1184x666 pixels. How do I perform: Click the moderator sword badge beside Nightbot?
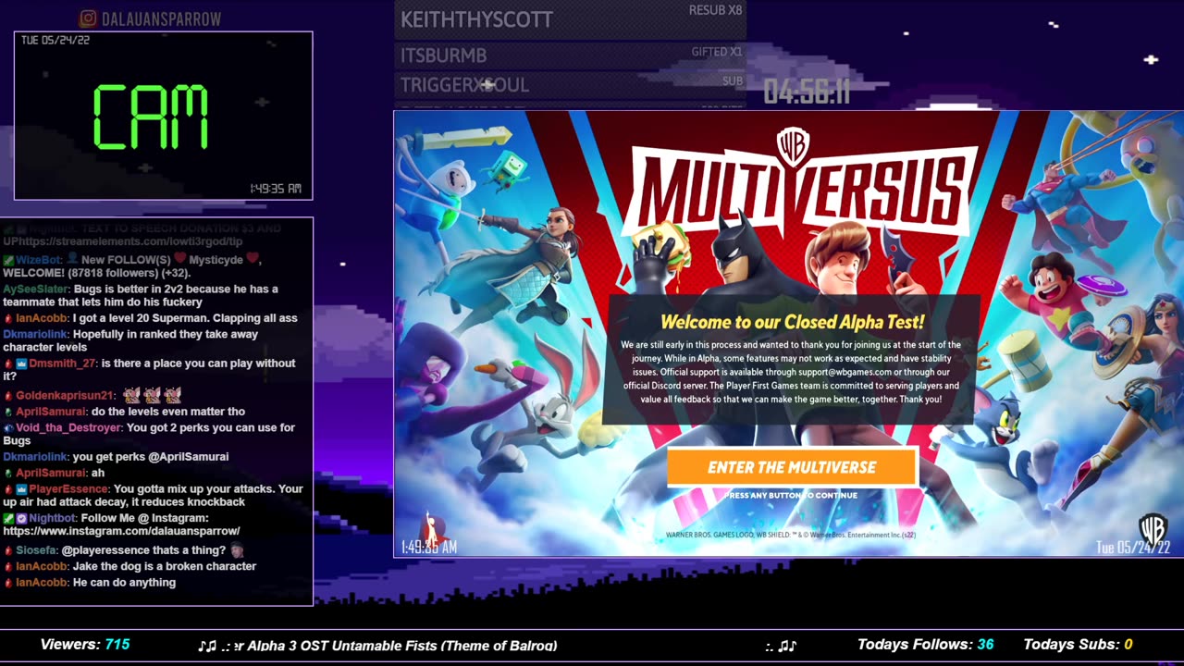8,519
